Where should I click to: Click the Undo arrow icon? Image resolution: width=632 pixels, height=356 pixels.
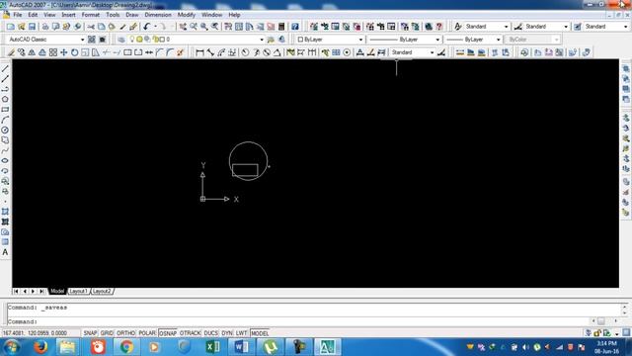click(147, 27)
